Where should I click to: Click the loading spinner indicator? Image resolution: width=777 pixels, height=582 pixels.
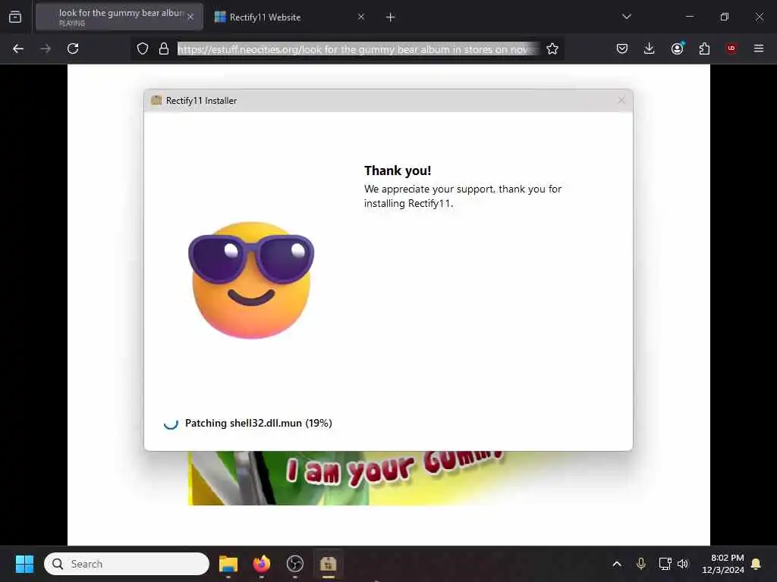[x=171, y=424]
